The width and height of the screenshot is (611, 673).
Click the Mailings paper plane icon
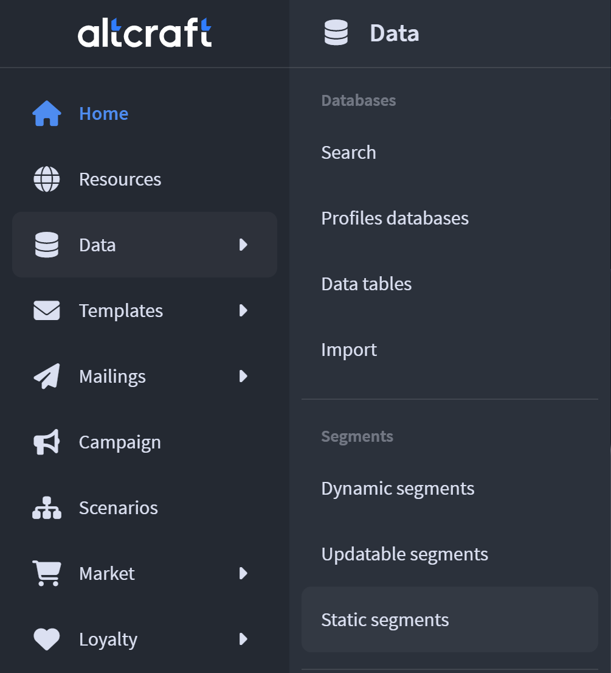tap(47, 377)
